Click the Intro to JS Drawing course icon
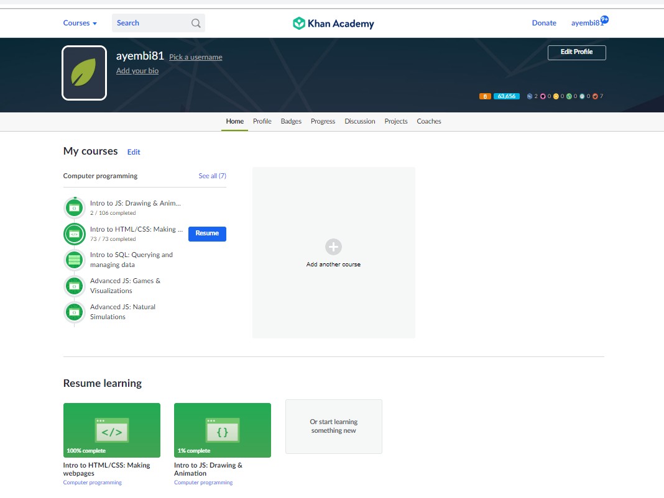Viewport: 664px width, 498px height. click(75, 208)
